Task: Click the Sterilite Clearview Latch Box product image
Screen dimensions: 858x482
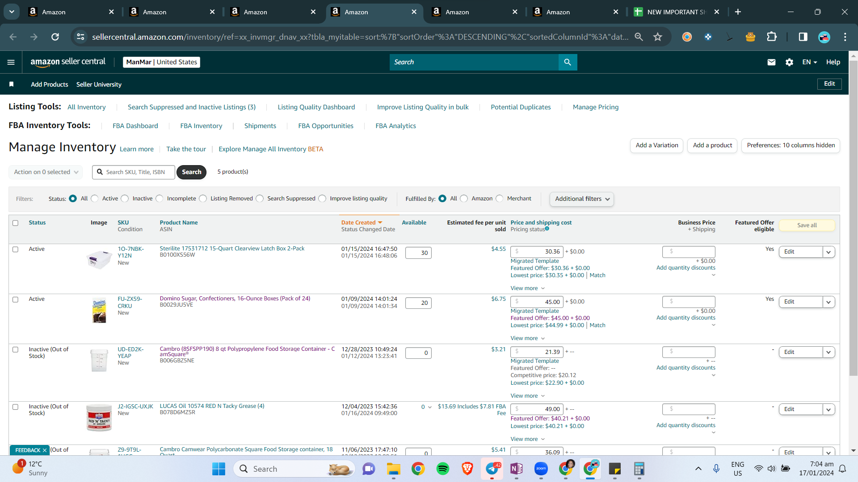Action: 99,259
